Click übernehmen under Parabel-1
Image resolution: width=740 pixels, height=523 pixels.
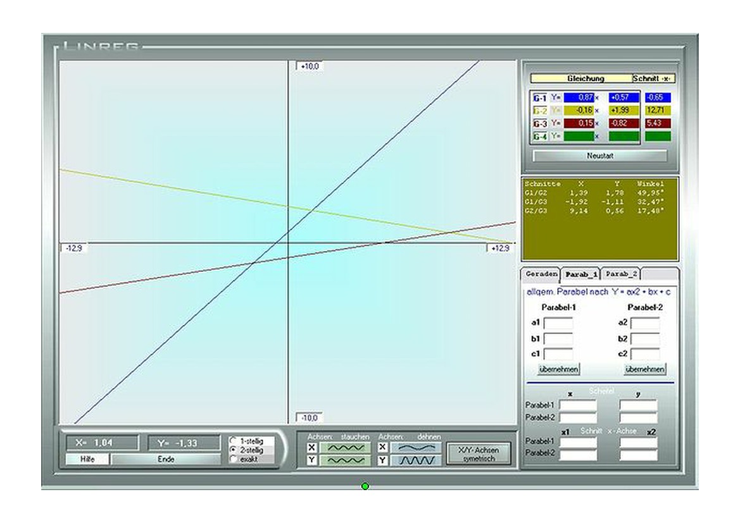558,369
